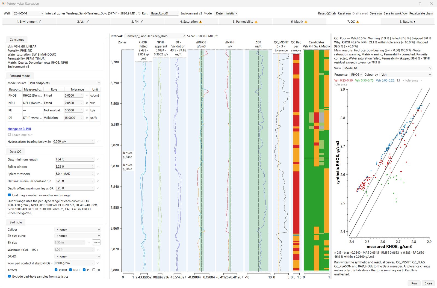437x288 pixels.
Task: Uncheck PE in the Affects row
Action: pyautogui.click(x=84, y=270)
